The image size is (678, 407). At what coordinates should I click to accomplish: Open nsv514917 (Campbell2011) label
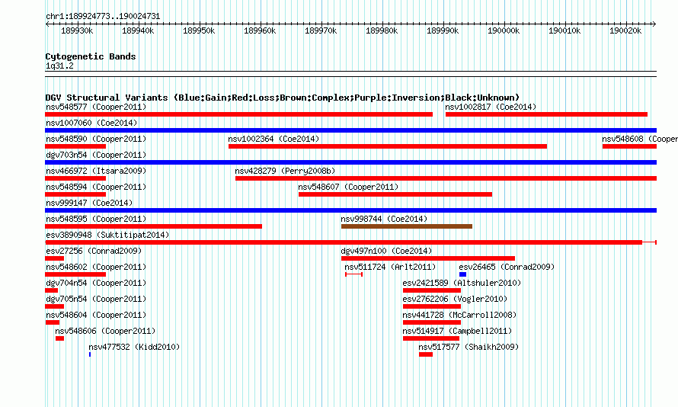(457, 331)
